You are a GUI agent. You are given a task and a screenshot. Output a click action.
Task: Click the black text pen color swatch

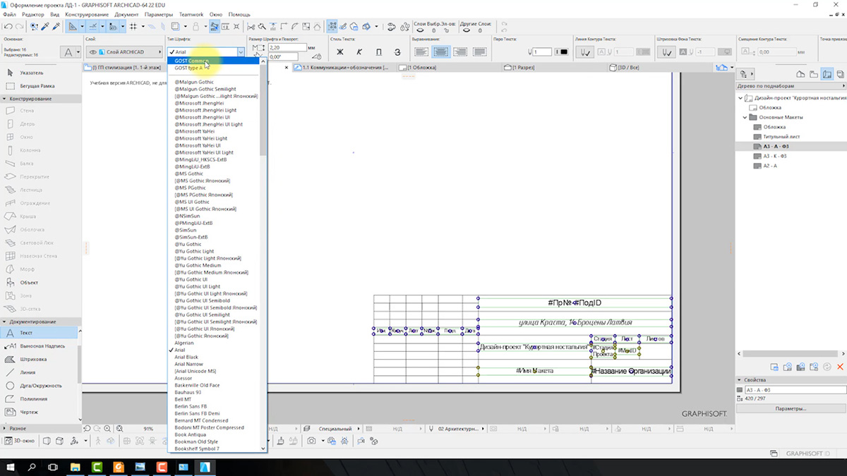tap(563, 52)
